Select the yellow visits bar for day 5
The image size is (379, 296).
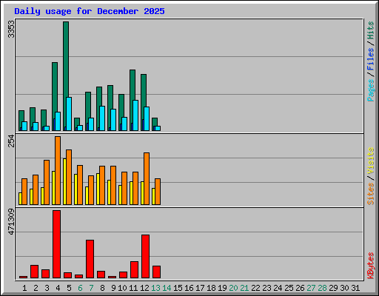(64, 181)
